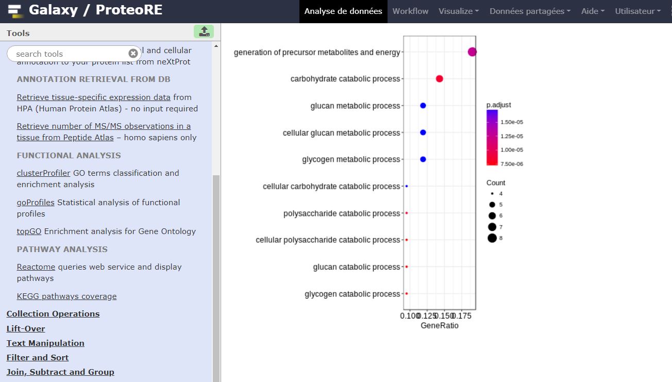Clear the tool search box

coord(133,54)
